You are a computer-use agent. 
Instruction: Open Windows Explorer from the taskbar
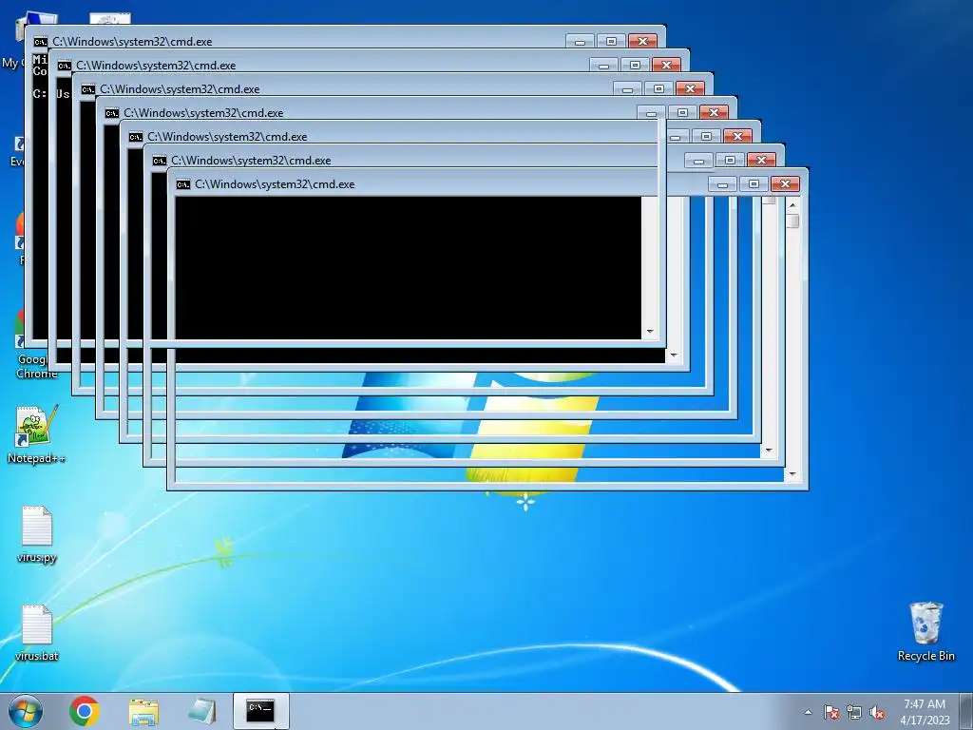point(143,711)
